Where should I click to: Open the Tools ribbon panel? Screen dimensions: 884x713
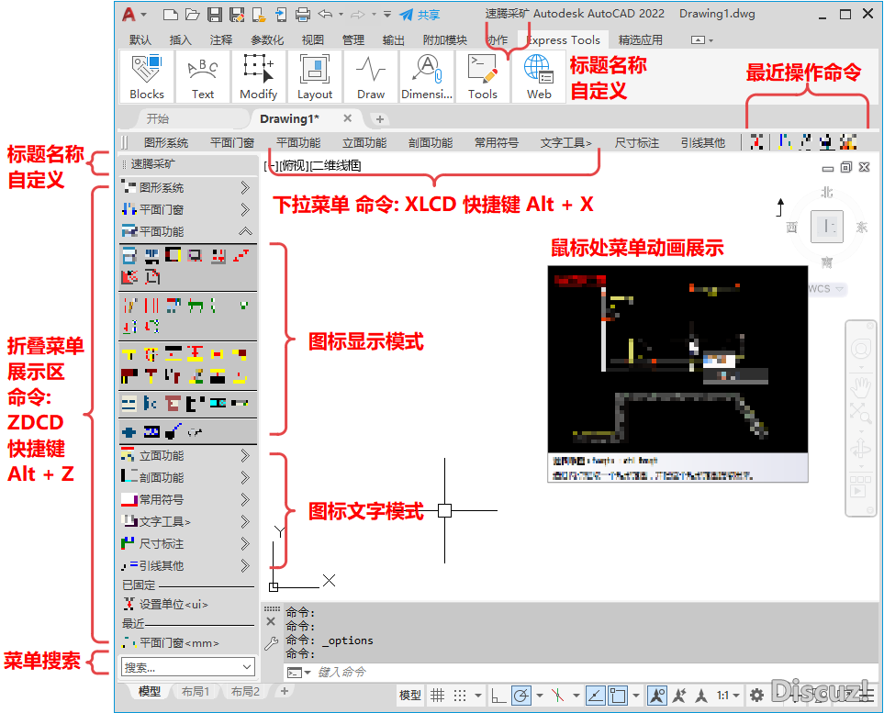(483, 77)
